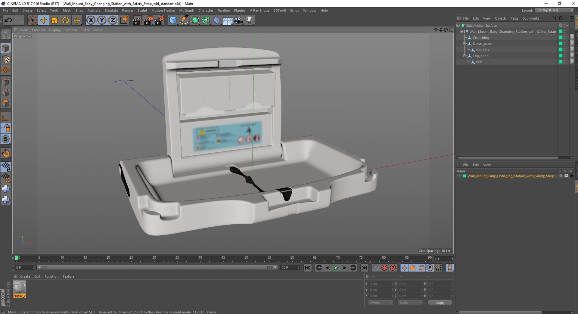Toggle the Subdivision Surface enable checkmark
This screenshot has width=578, height=314.
pos(567,26)
